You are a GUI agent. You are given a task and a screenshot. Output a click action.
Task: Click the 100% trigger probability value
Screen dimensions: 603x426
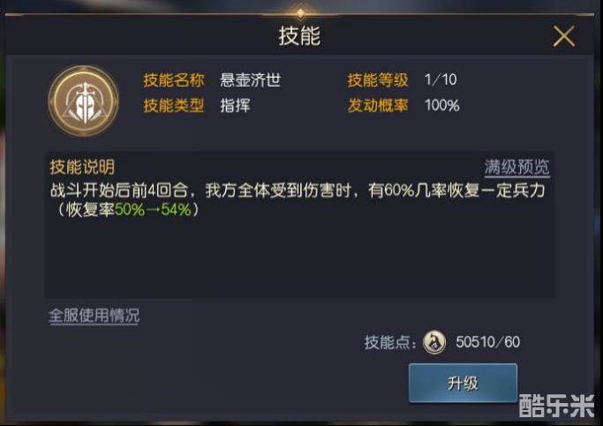(442, 105)
